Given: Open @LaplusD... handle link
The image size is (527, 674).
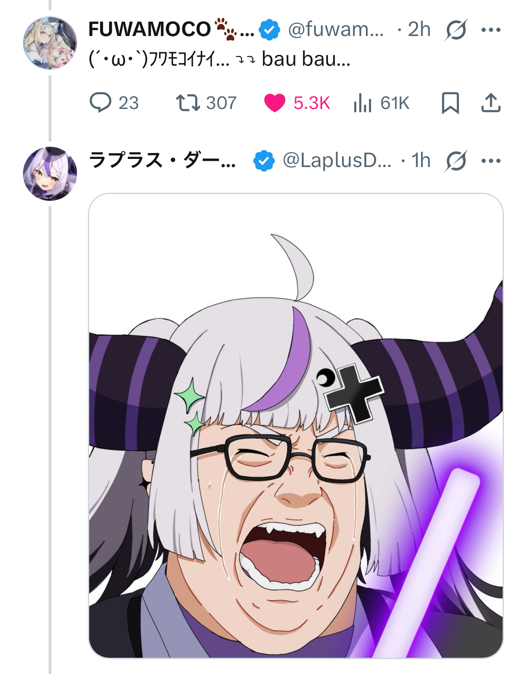Looking at the screenshot, I should pos(337,160).
